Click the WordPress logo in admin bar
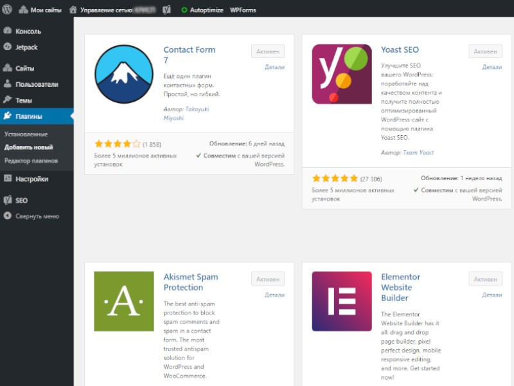514x386 pixels. coord(8,10)
